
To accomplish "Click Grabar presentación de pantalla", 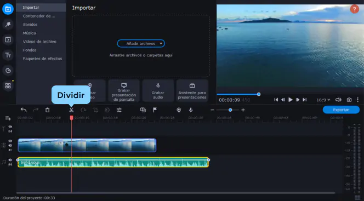I will 124,91.
